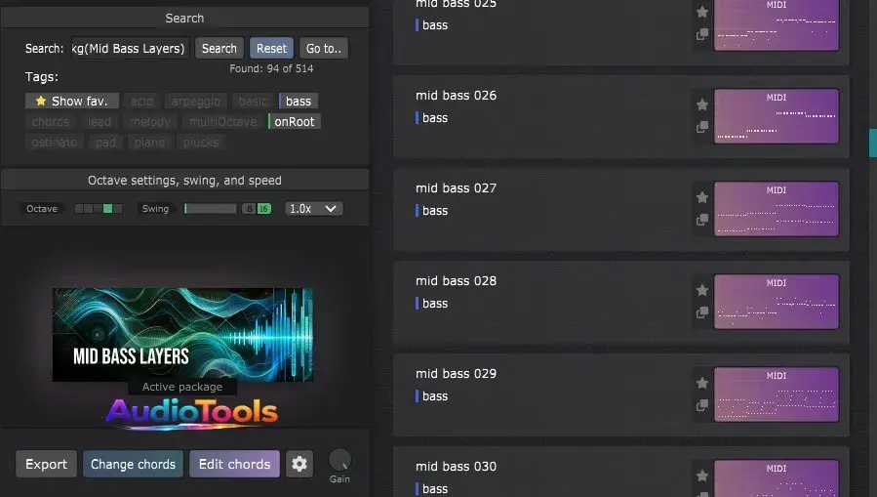Viewport: 877px width, 497px height.
Task: Click the Export button
Action: [47, 464]
